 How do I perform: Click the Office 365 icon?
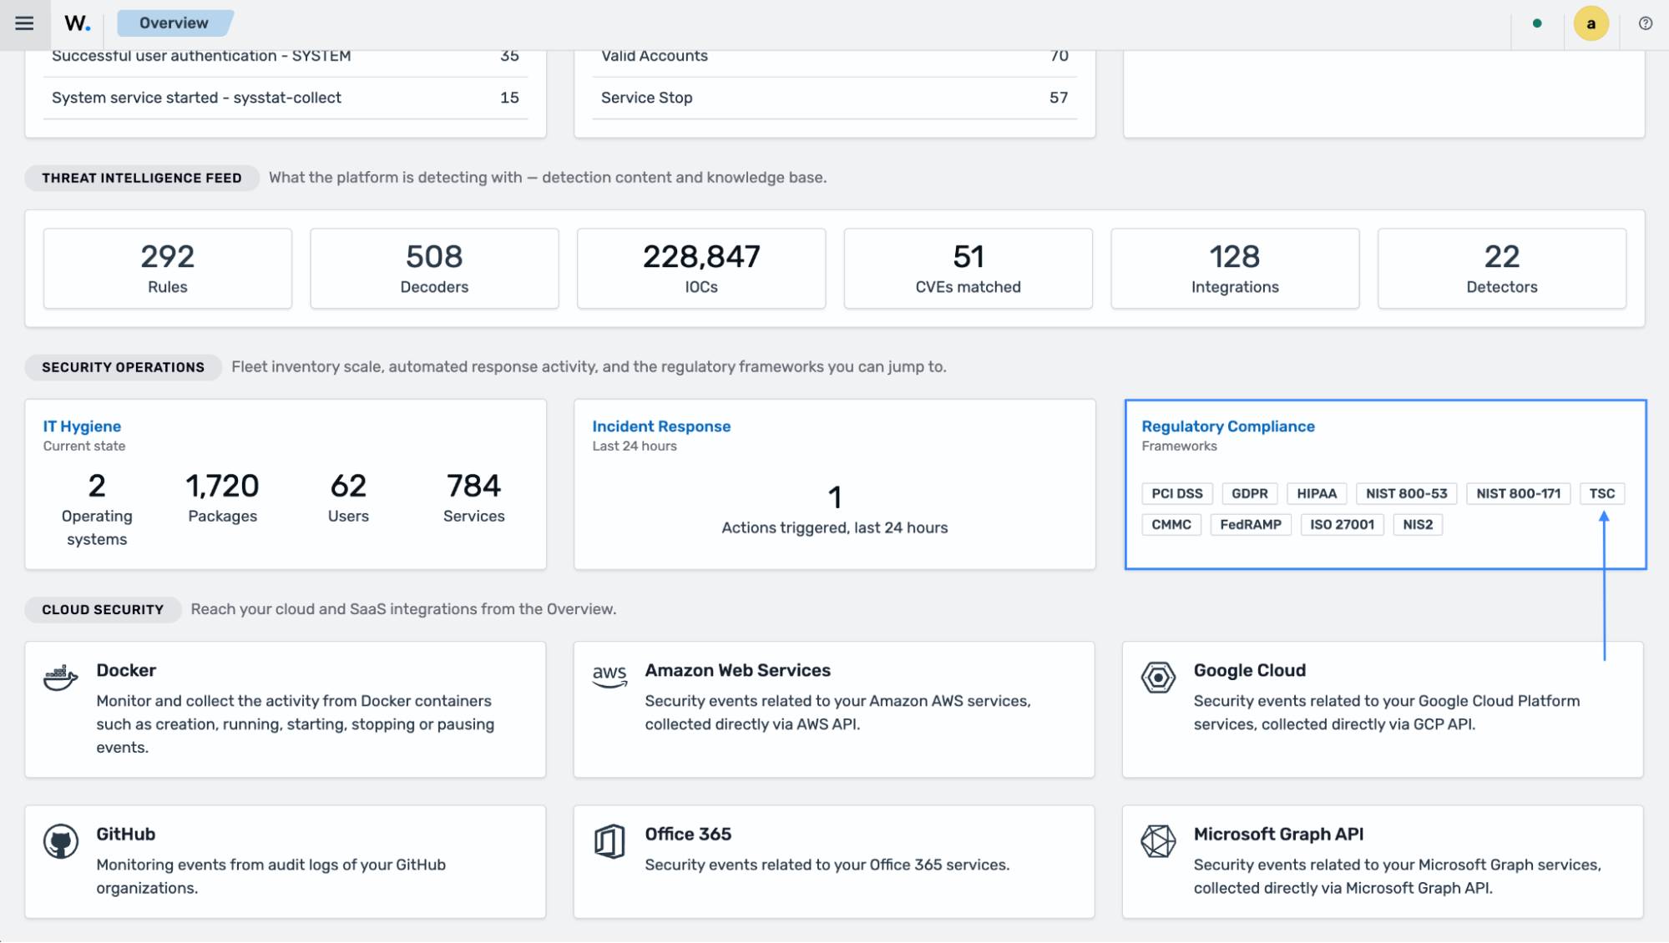click(x=609, y=841)
